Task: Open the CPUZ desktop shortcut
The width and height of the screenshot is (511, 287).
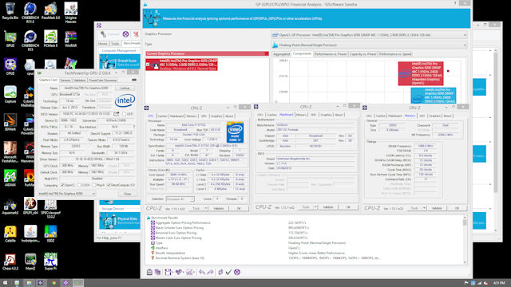Action: click(10, 67)
